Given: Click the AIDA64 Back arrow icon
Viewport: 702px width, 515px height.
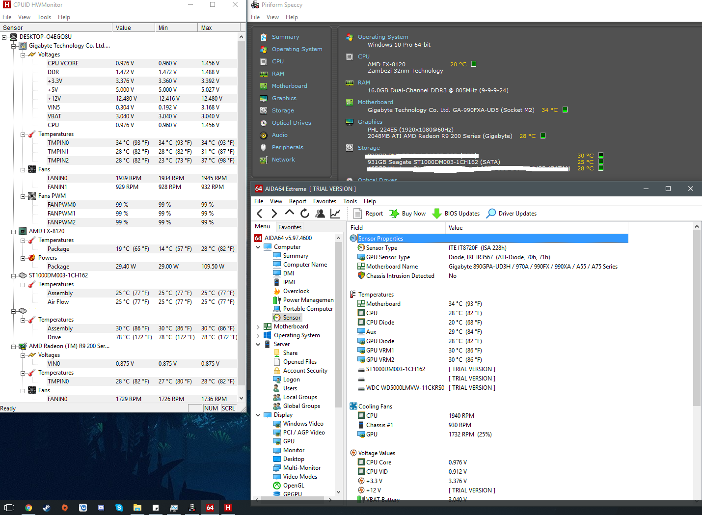Looking at the screenshot, I should pyautogui.click(x=260, y=214).
